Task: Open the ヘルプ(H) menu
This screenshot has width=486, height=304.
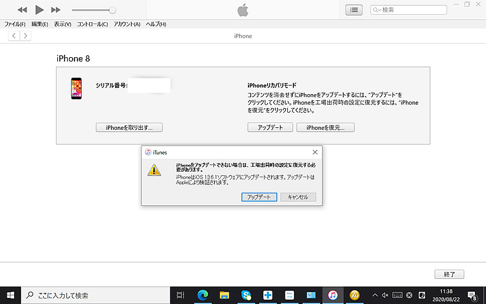Action: pos(156,24)
